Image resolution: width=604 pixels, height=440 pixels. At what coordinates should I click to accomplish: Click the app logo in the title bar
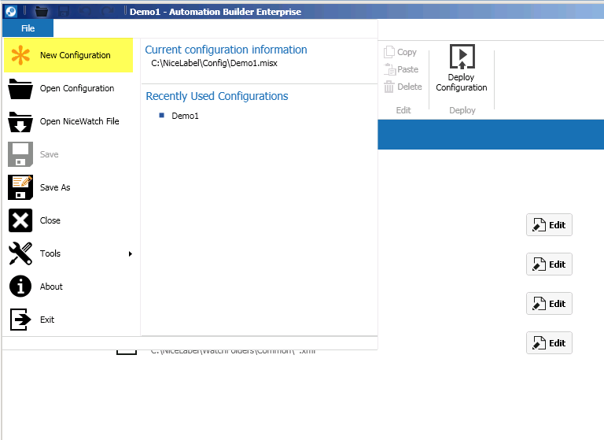point(11,11)
